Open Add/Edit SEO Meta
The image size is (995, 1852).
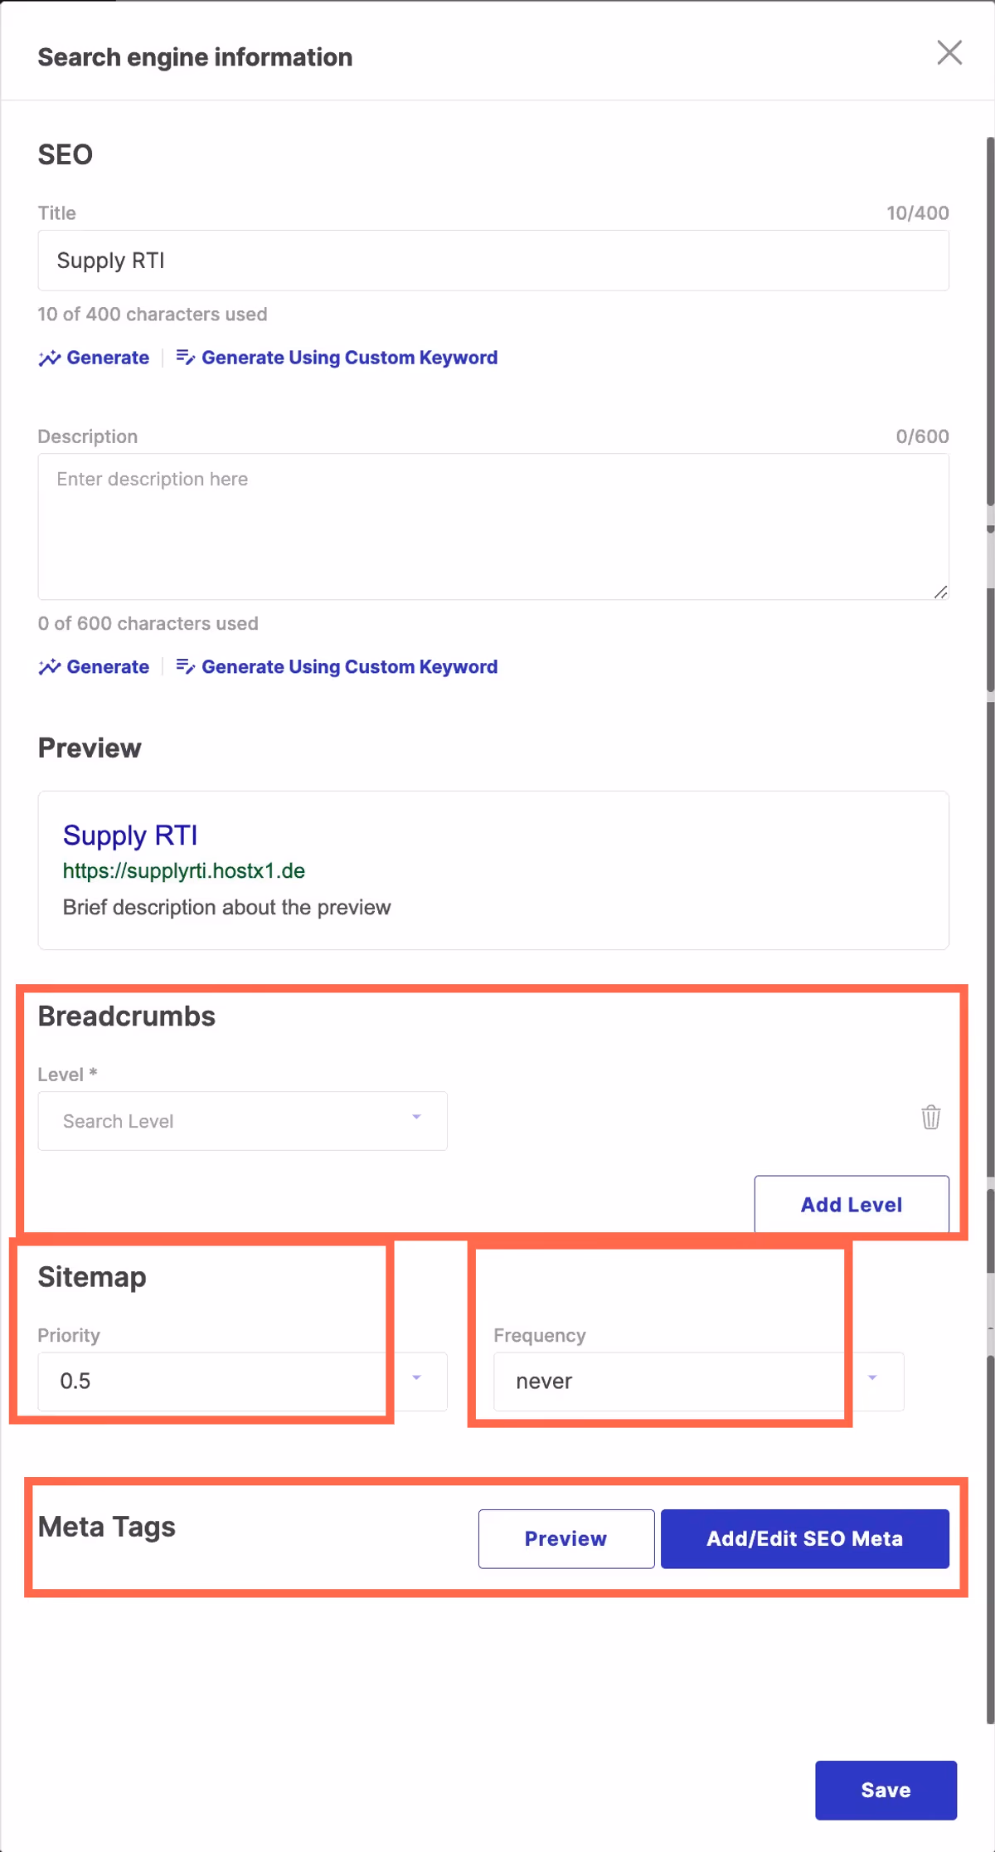[805, 1539]
